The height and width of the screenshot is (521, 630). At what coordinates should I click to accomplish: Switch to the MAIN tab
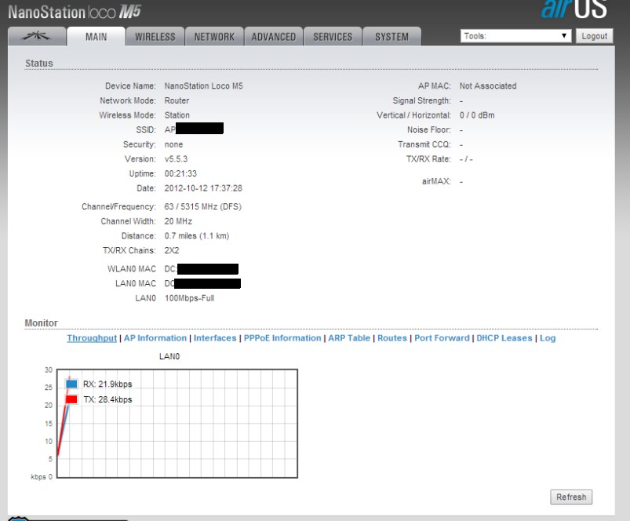pos(96,37)
